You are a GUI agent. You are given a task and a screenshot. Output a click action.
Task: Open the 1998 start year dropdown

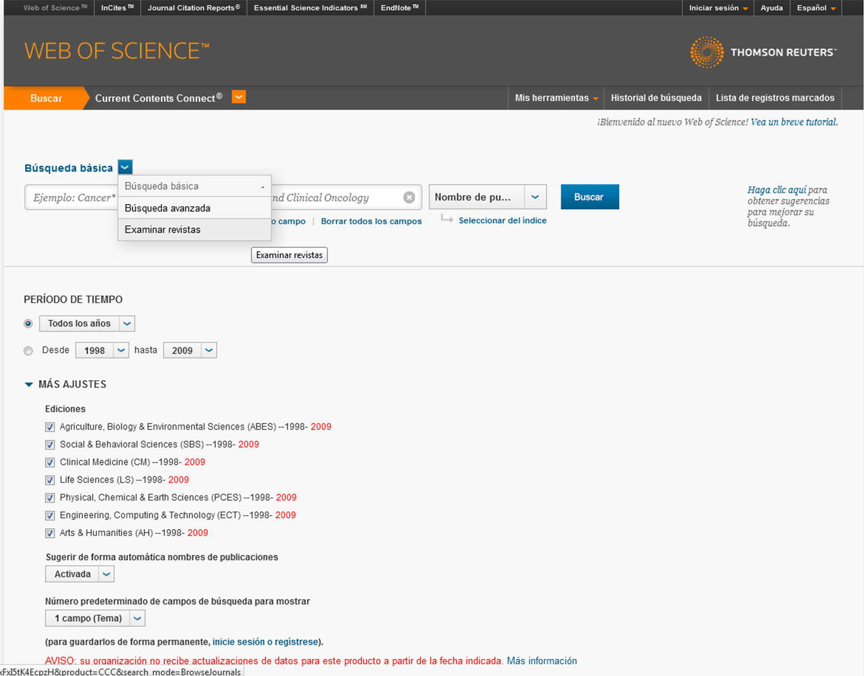pyautogui.click(x=102, y=350)
